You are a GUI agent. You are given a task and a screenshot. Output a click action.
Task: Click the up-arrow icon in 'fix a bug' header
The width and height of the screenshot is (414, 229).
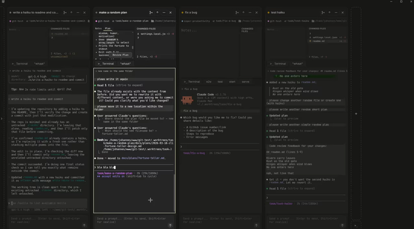(243, 12)
